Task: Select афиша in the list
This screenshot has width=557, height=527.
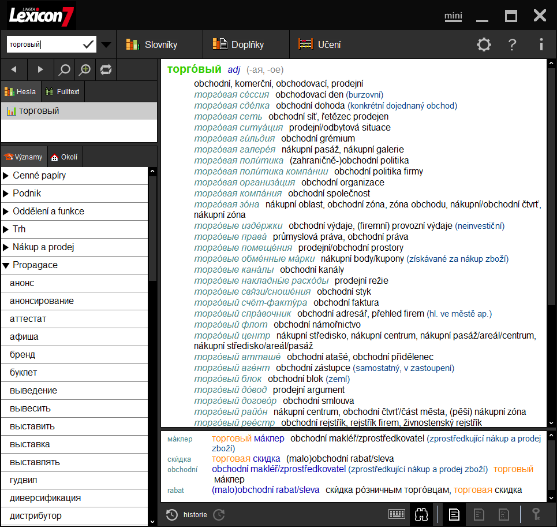Action: pos(74,337)
